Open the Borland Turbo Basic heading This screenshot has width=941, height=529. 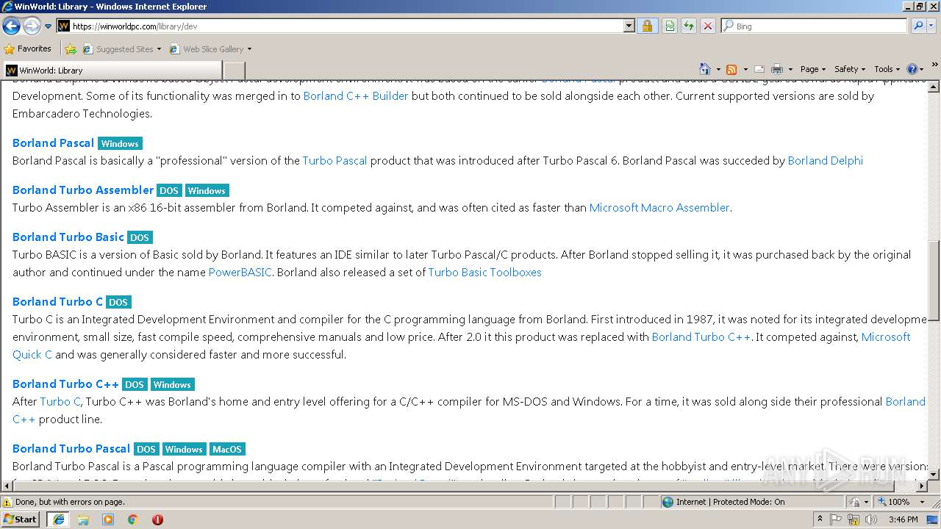point(68,237)
